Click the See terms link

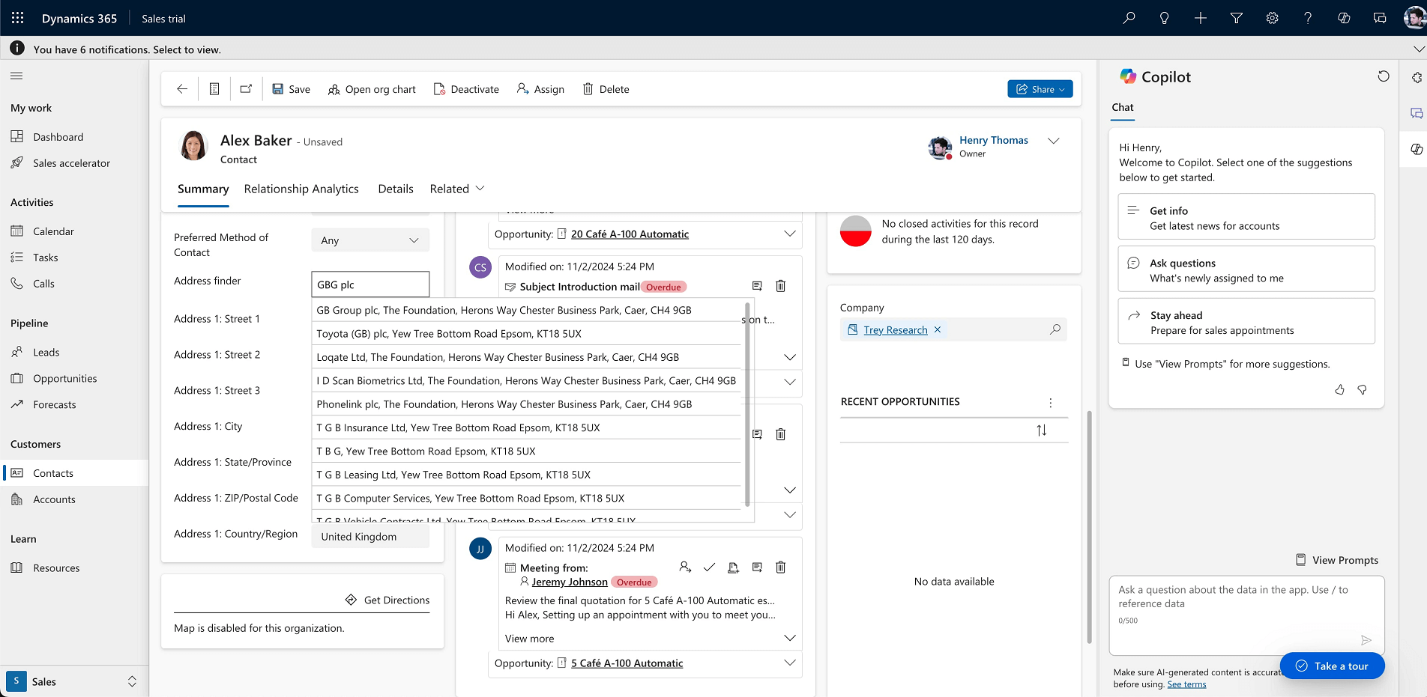point(1186,684)
